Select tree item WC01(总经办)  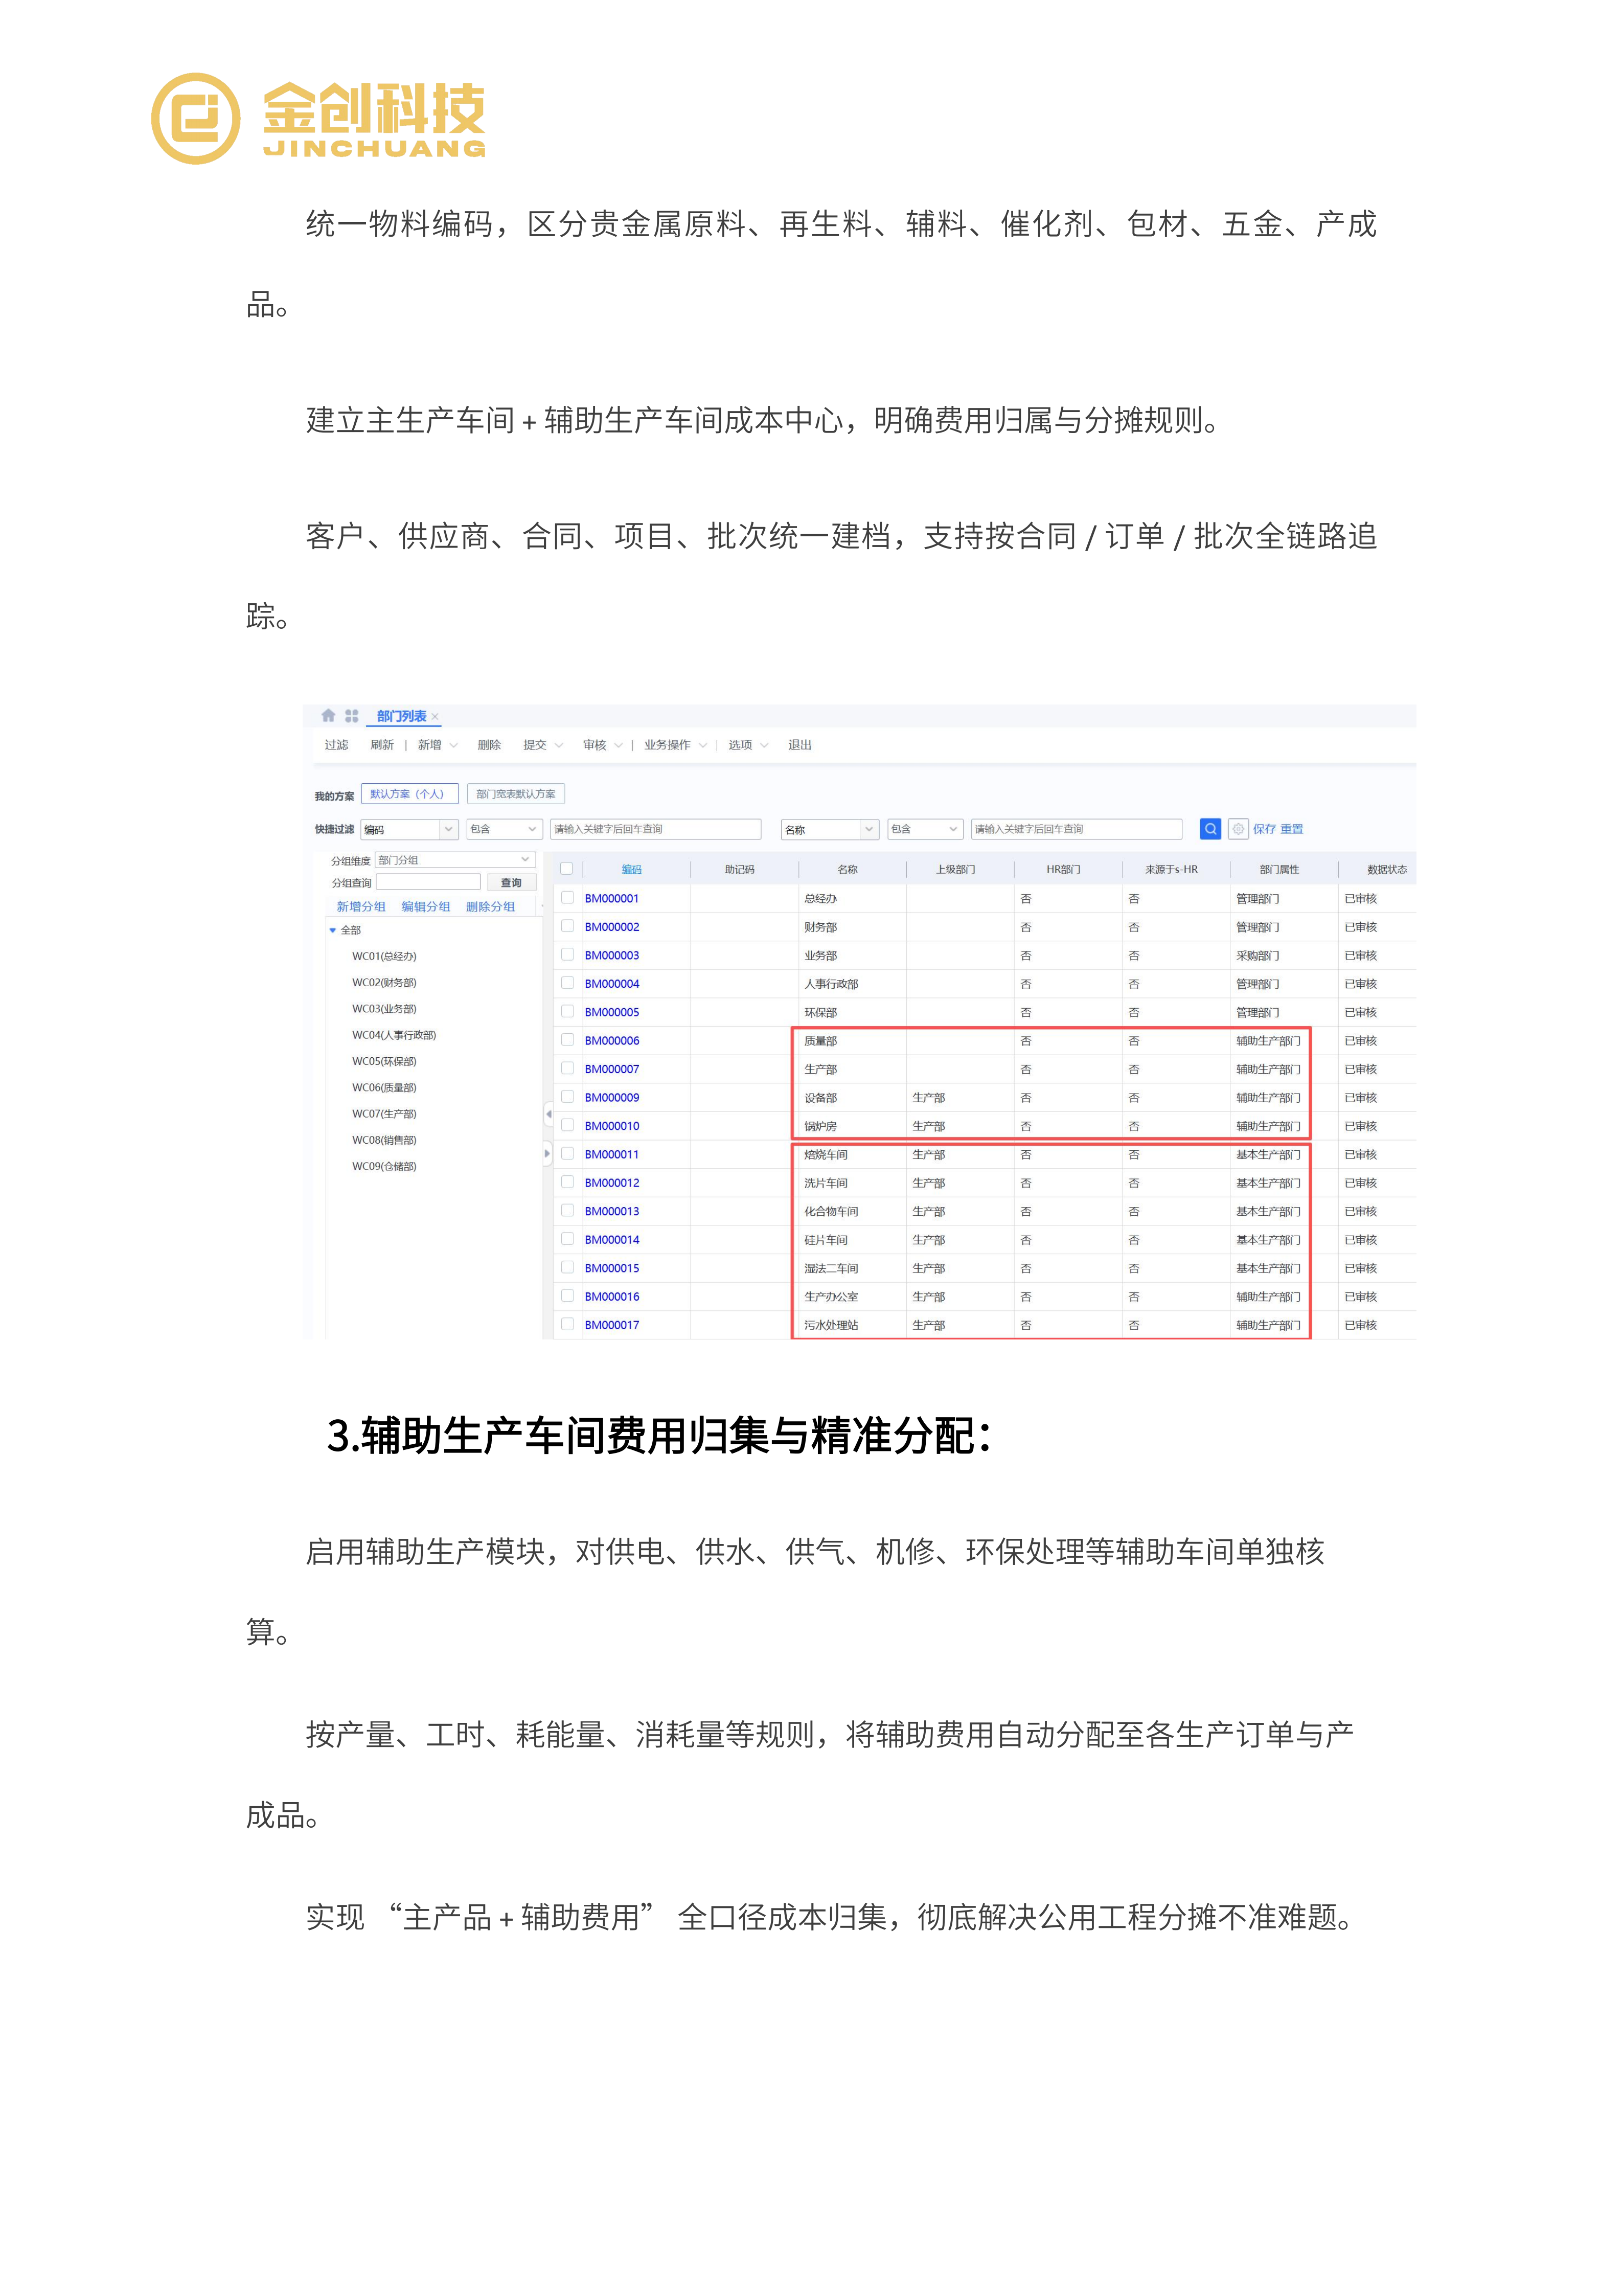click(x=384, y=957)
